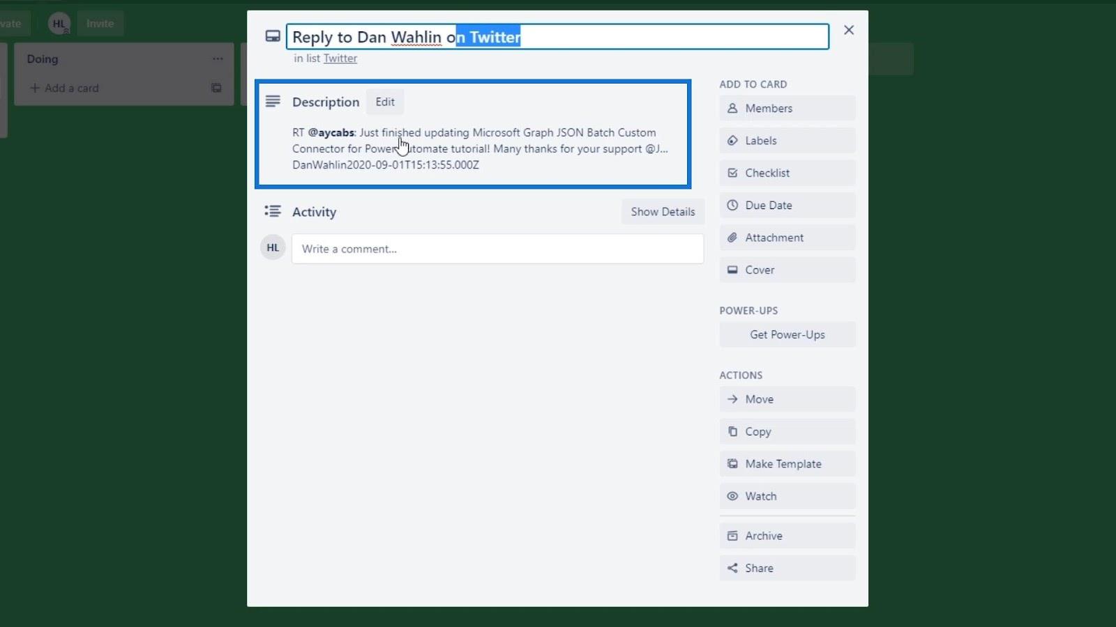
Task: Click the Checklist checkbox icon
Action: pos(732,173)
